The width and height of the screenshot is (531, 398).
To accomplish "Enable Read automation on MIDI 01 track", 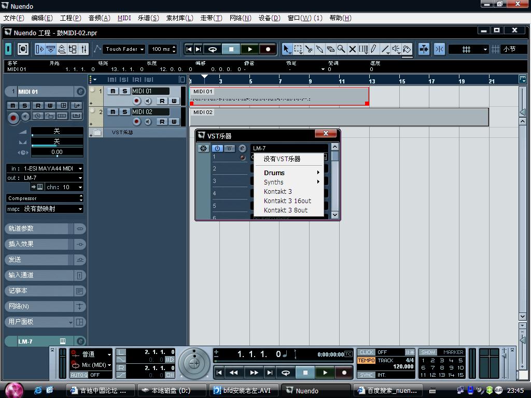I will pos(162,101).
